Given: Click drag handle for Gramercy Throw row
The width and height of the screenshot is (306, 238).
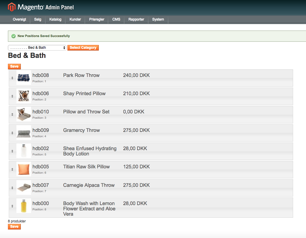Looking at the screenshot, I should coord(12,133).
